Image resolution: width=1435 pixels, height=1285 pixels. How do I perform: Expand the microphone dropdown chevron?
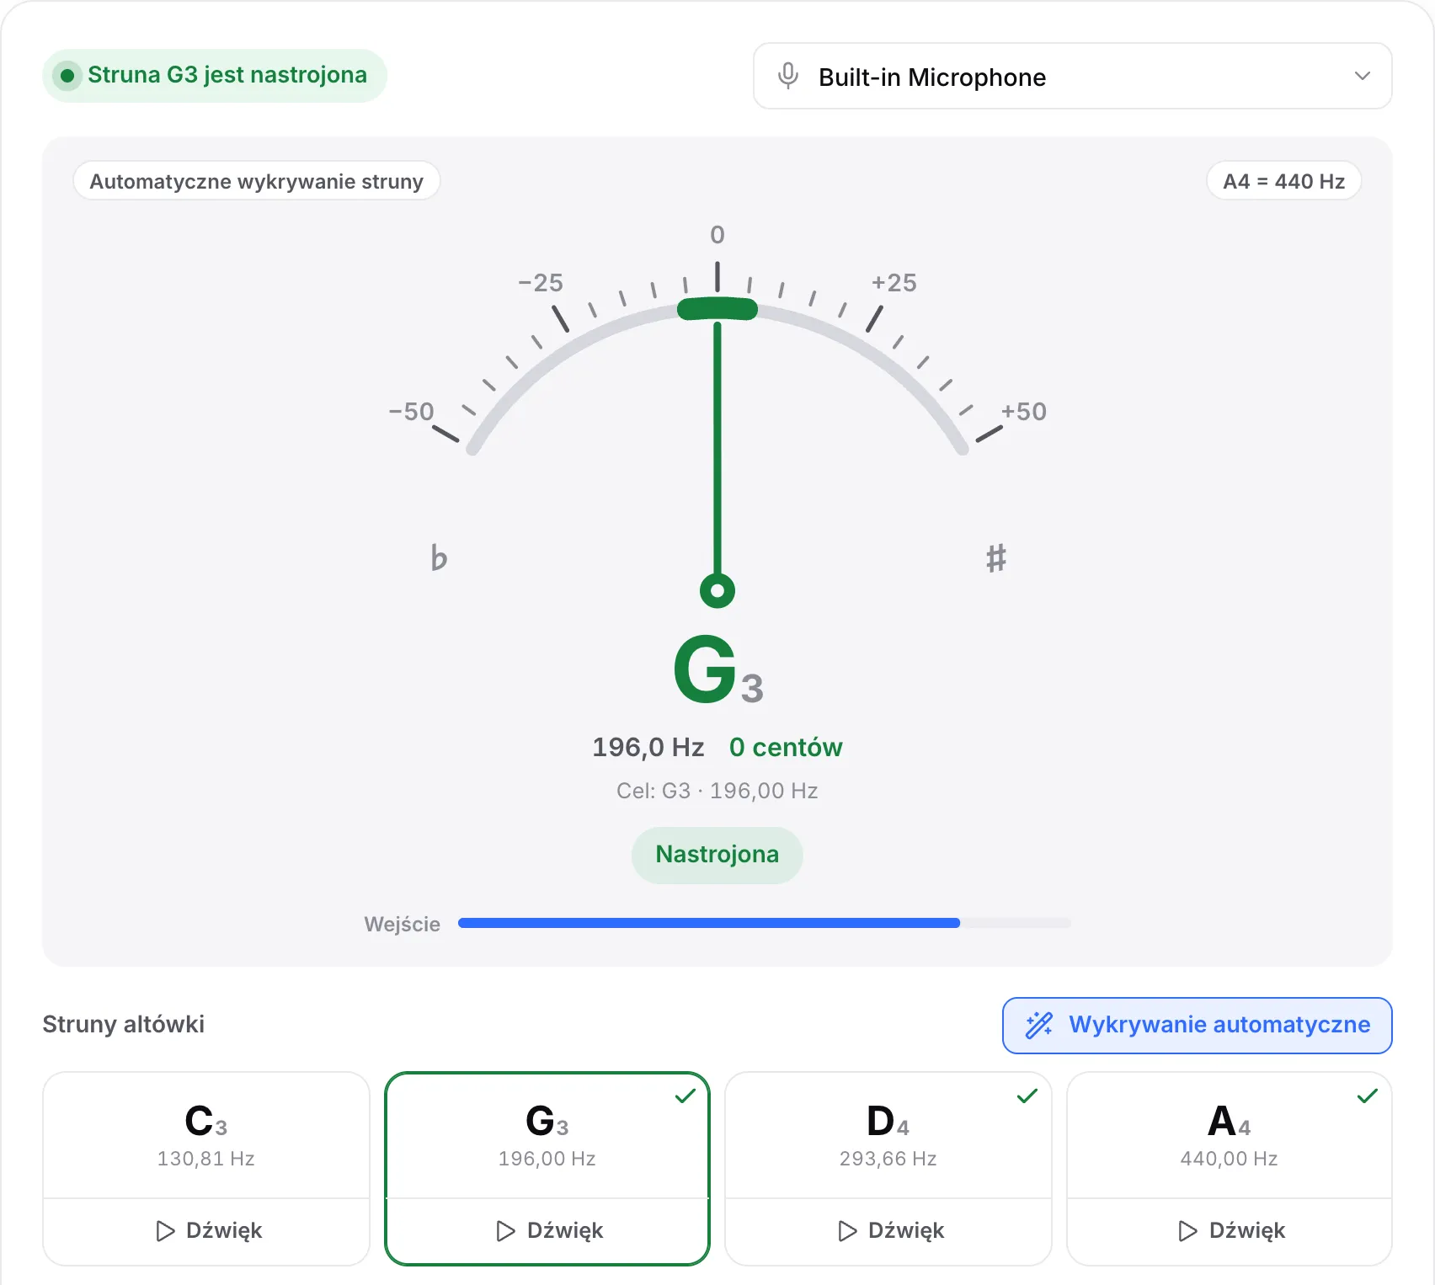pyautogui.click(x=1362, y=76)
